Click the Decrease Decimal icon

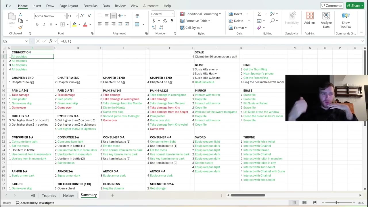point(161,27)
